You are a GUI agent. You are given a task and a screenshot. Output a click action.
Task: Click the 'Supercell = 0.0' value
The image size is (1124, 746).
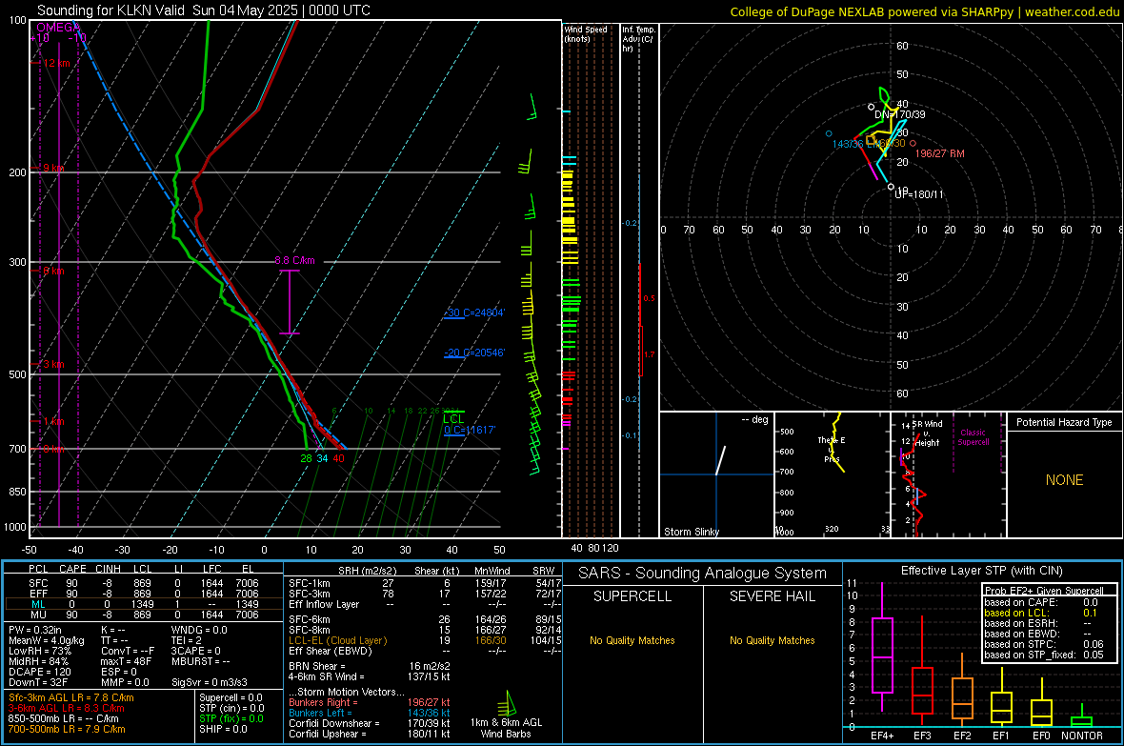[x=231, y=697]
